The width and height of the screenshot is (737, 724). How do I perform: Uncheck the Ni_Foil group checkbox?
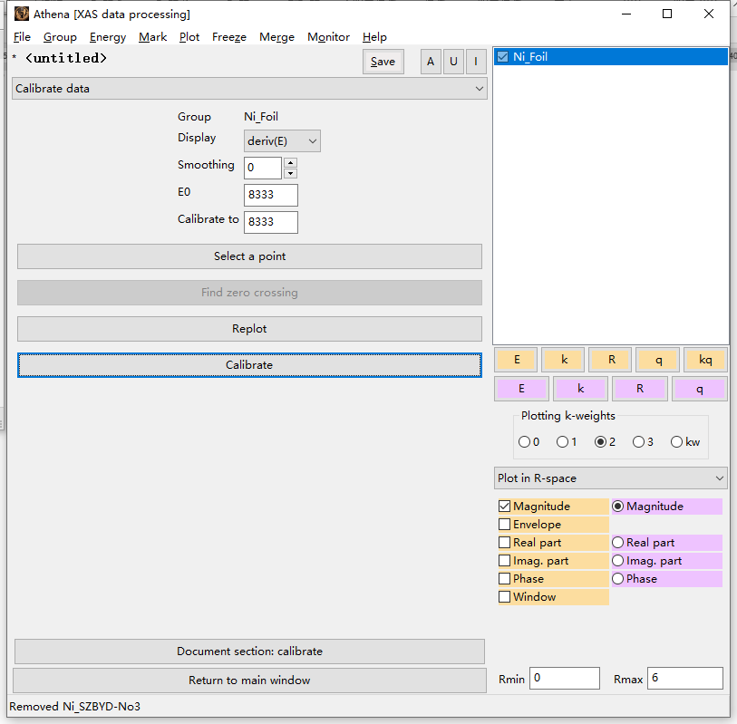coord(503,56)
